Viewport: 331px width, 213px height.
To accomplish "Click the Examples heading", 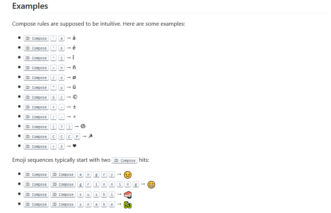I will (x=30, y=6).
